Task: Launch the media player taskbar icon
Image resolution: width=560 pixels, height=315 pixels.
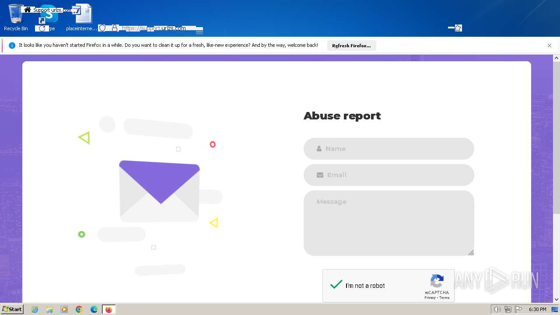Action: pyautogui.click(x=64, y=309)
